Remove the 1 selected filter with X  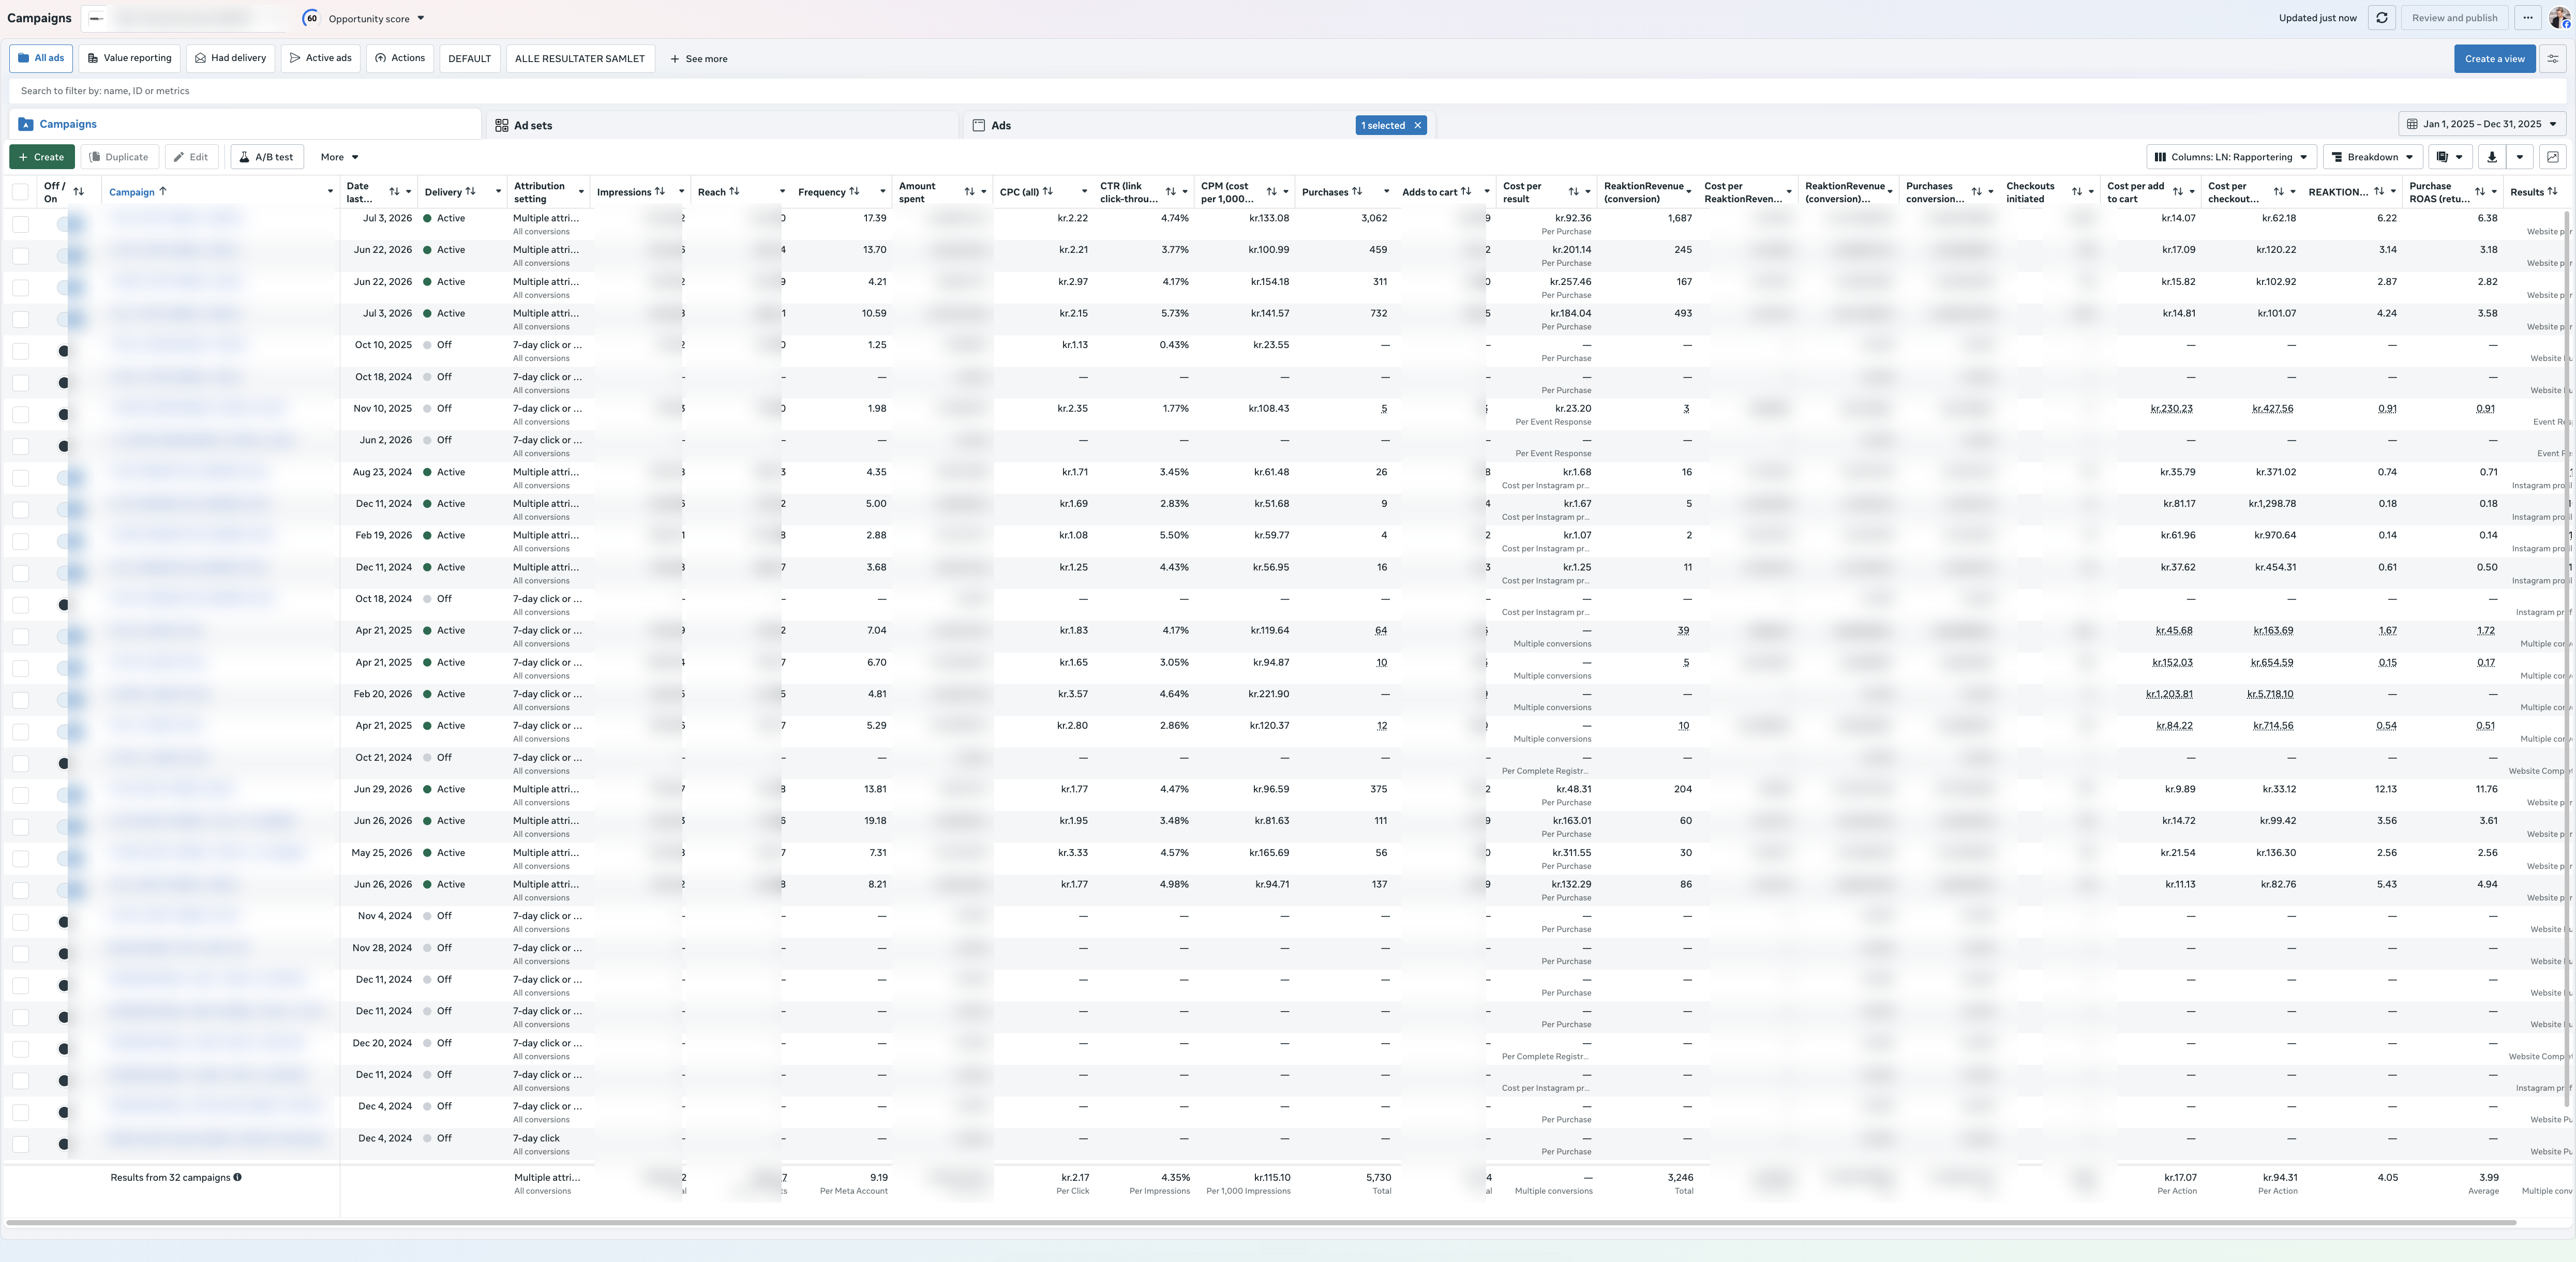click(x=1417, y=126)
